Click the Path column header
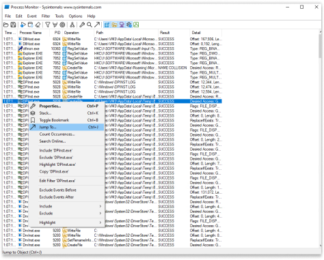Image resolution: width=324 pixels, height=260 pixels. coord(126,33)
